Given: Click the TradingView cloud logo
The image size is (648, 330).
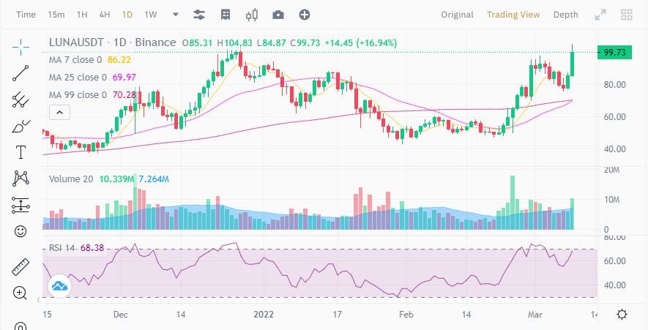Looking at the screenshot, I should click(60, 286).
